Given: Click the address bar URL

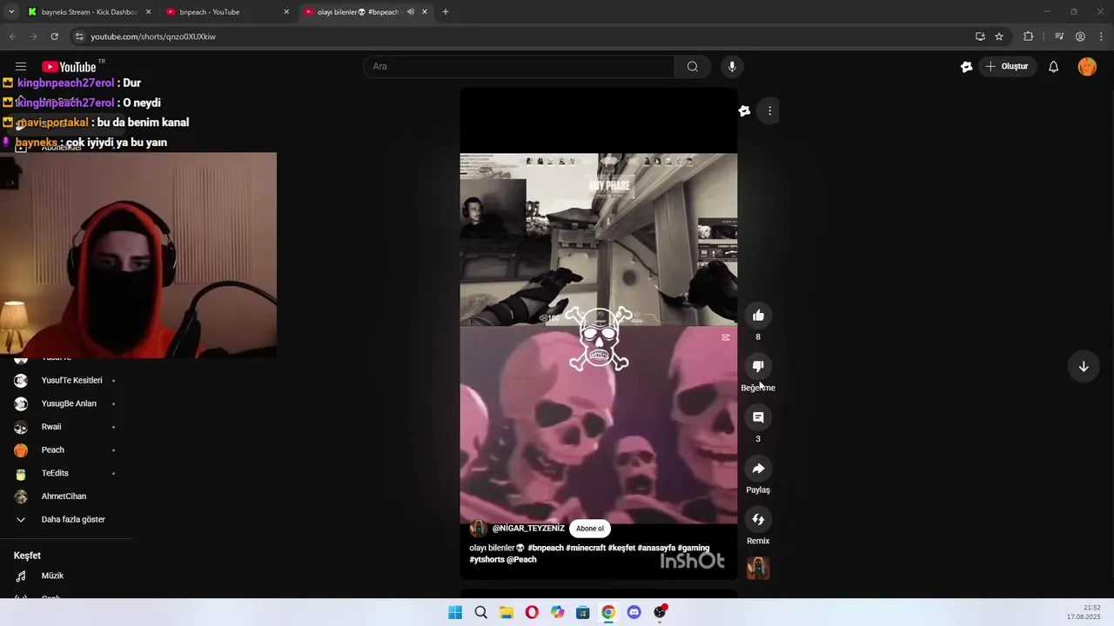Looking at the screenshot, I should [153, 37].
